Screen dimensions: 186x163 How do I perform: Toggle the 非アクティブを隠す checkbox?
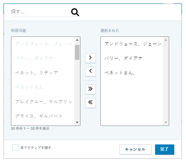click(x=15, y=147)
